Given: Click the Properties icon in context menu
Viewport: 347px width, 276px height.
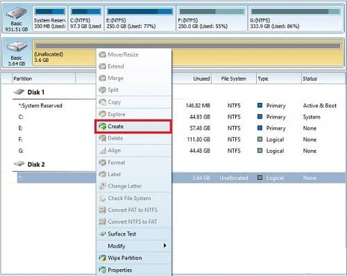Looking at the screenshot, I should point(102,270).
